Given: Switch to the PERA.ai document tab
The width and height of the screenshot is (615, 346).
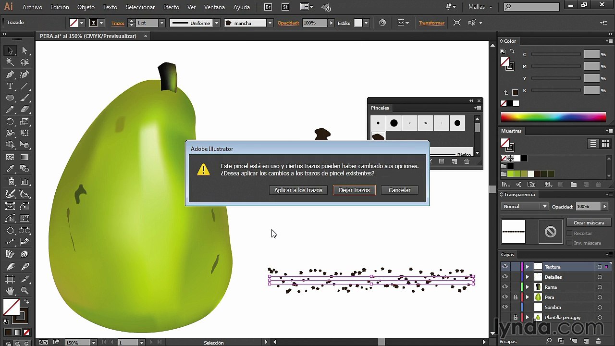Looking at the screenshot, I should [88, 36].
